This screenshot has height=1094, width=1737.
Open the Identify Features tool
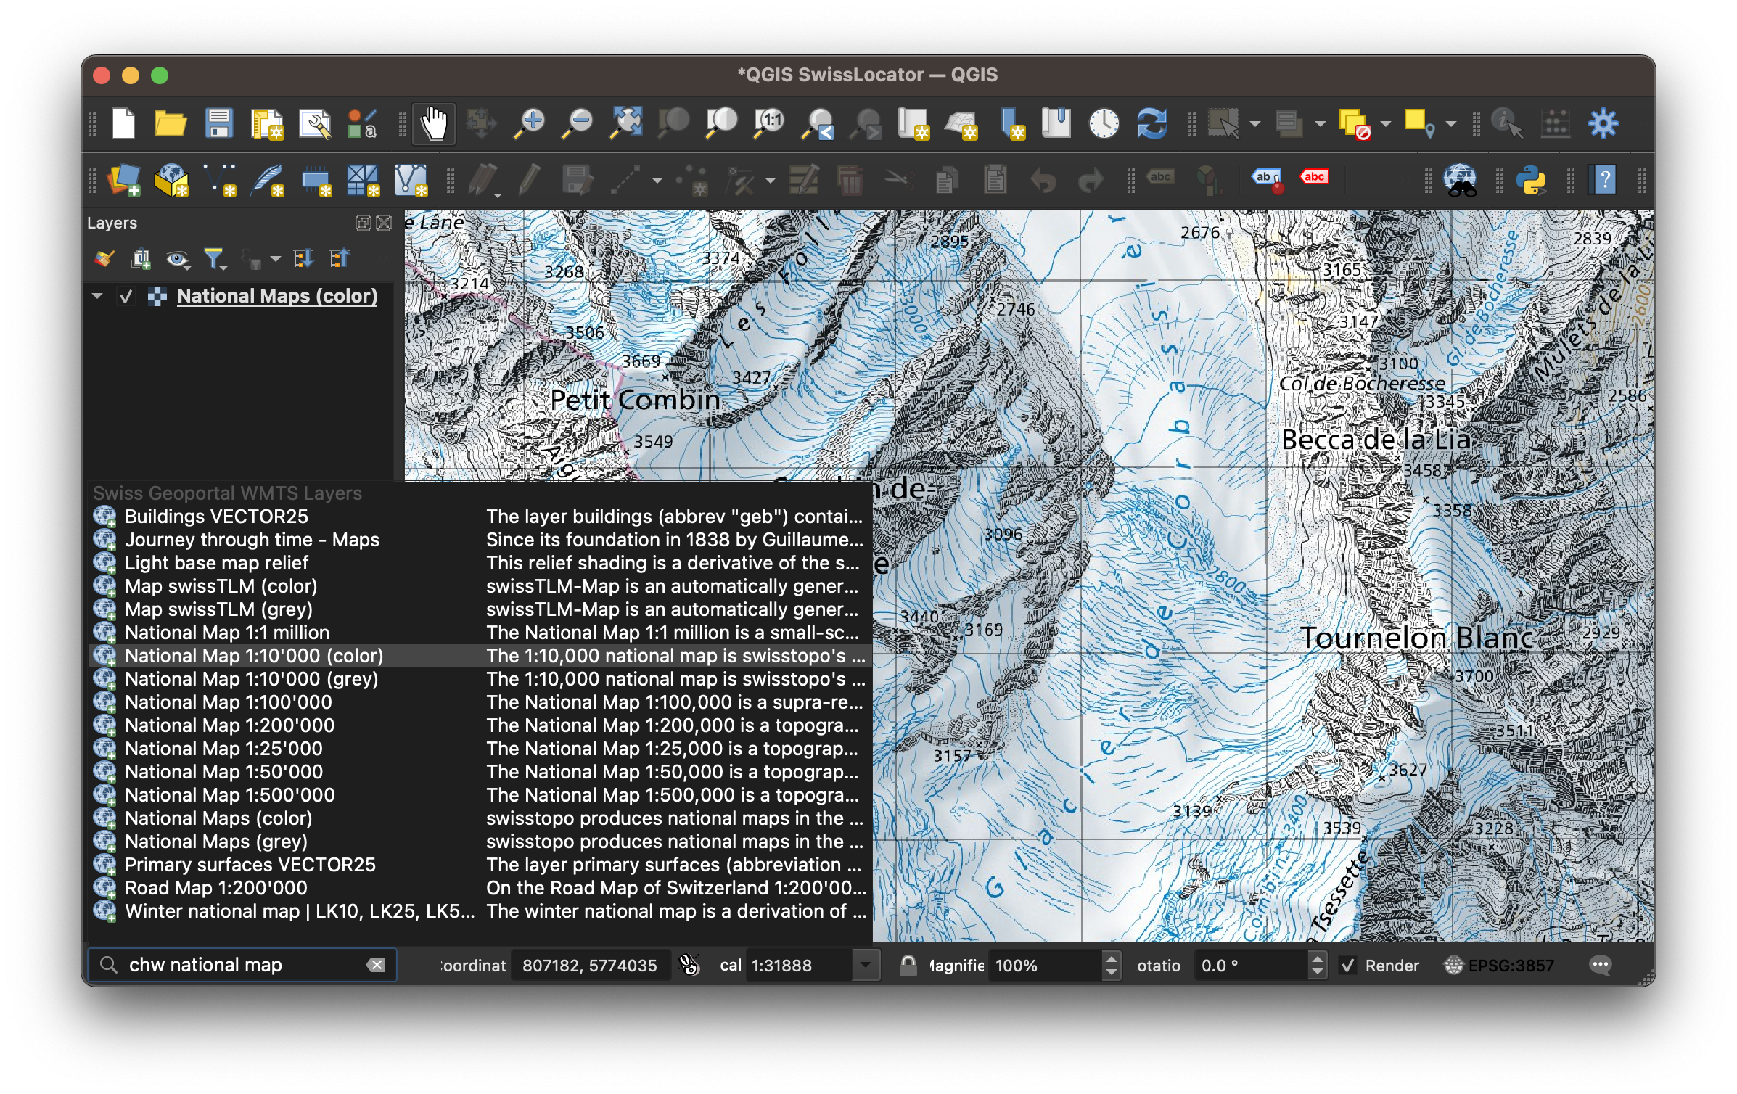tap(1507, 123)
